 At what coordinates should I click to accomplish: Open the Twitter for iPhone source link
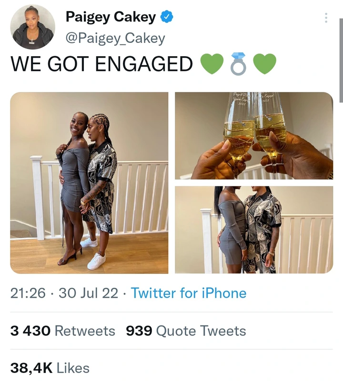[x=189, y=293]
